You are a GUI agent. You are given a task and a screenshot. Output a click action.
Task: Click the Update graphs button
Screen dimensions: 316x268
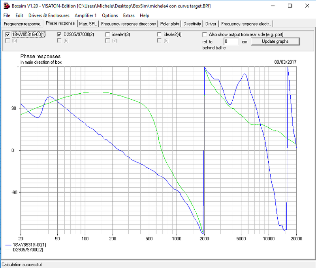(x=275, y=42)
